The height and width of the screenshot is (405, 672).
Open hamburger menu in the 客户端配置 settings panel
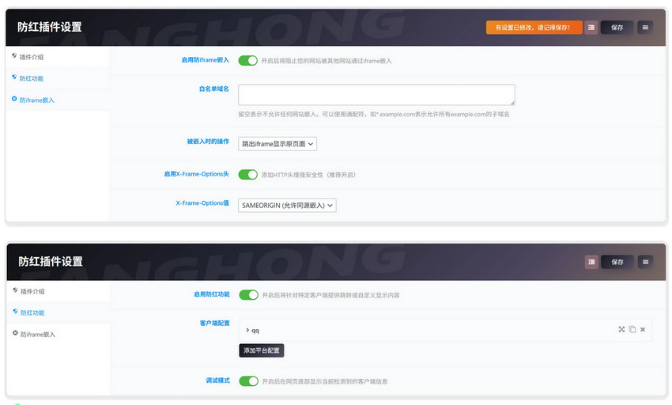(x=645, y=262)
